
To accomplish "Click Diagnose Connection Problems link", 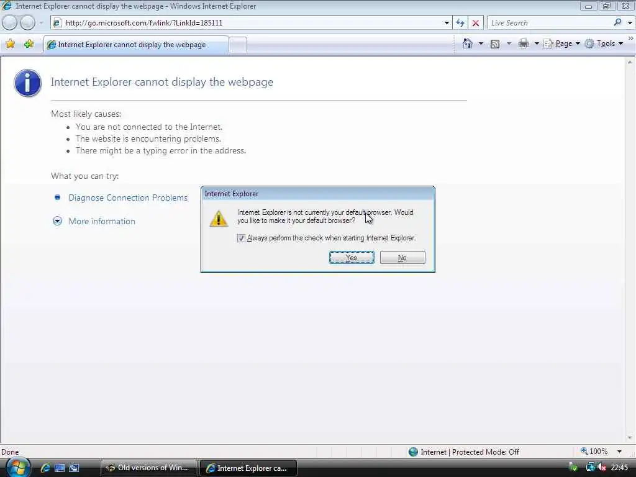I will (x=128, y=198).
